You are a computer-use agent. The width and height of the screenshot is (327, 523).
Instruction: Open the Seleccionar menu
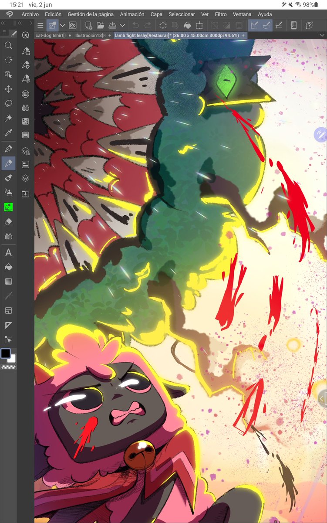tap(182, 14)
